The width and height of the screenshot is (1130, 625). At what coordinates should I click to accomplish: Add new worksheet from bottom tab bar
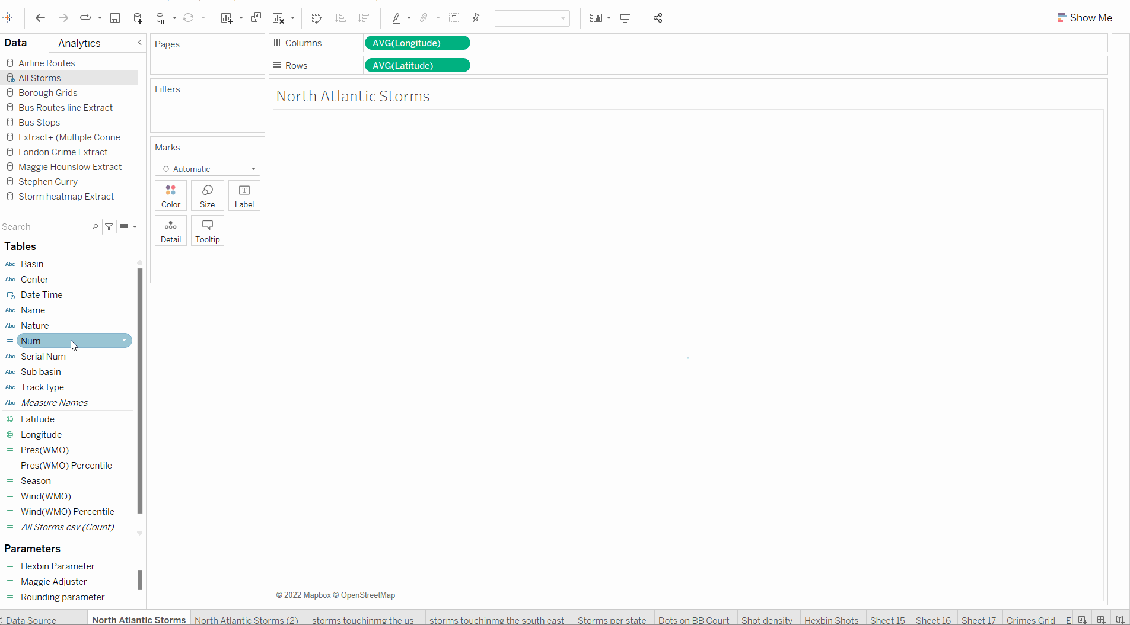click(1083, 620)
